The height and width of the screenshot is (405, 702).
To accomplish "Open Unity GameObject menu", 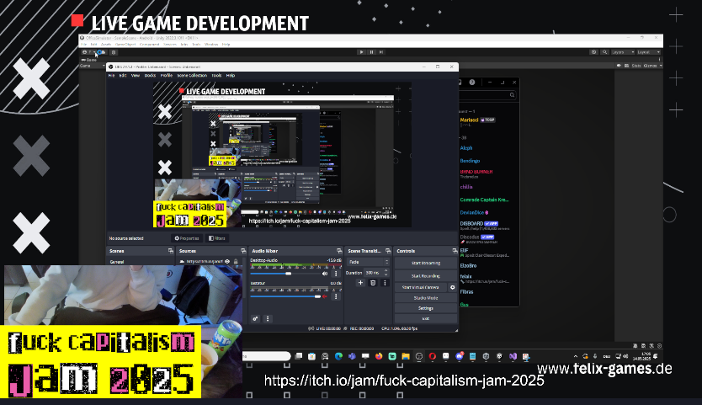I will pyautogui.click(x=125, y=45).
